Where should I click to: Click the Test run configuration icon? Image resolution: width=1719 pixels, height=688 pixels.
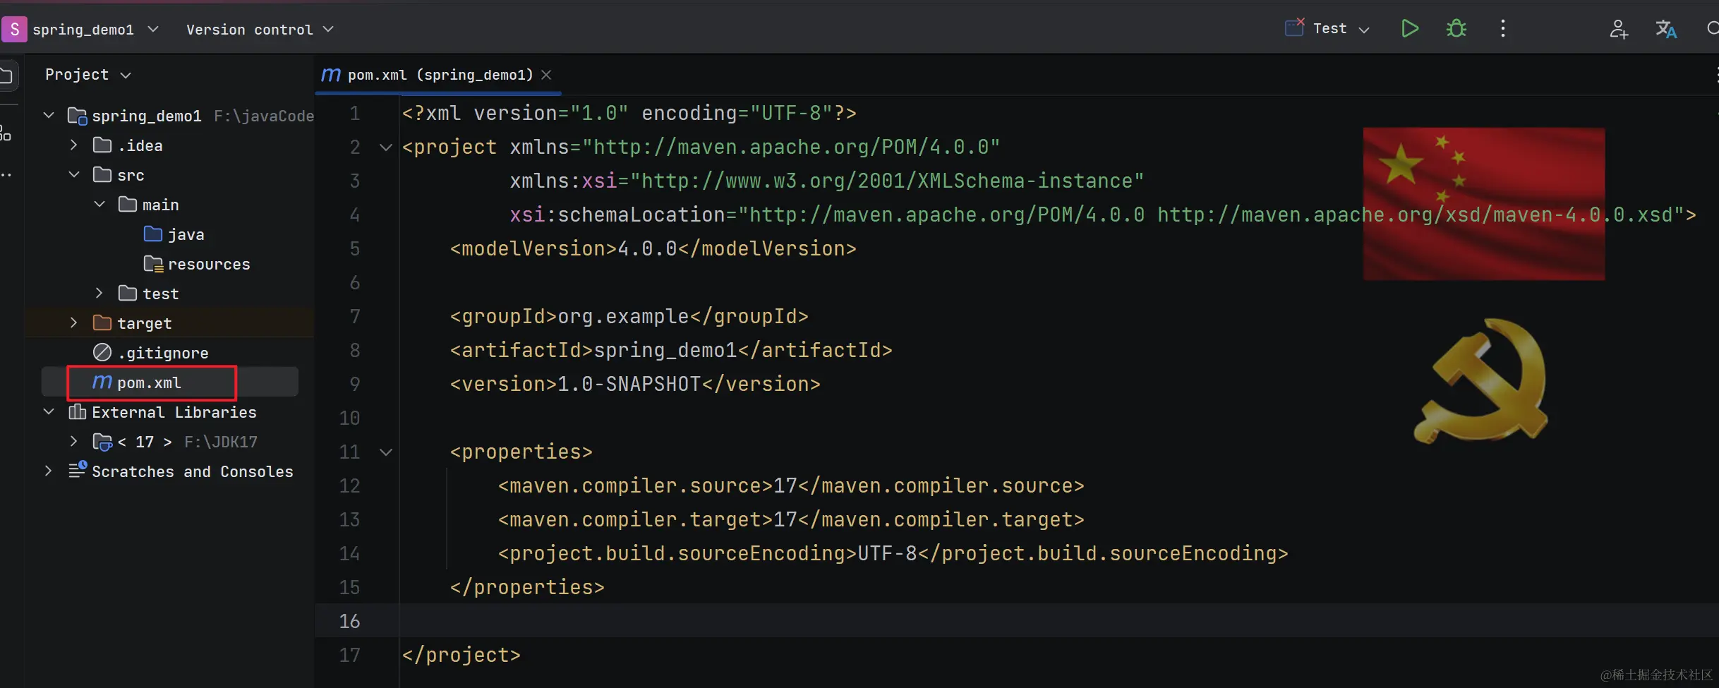[x=1295, y=28]
